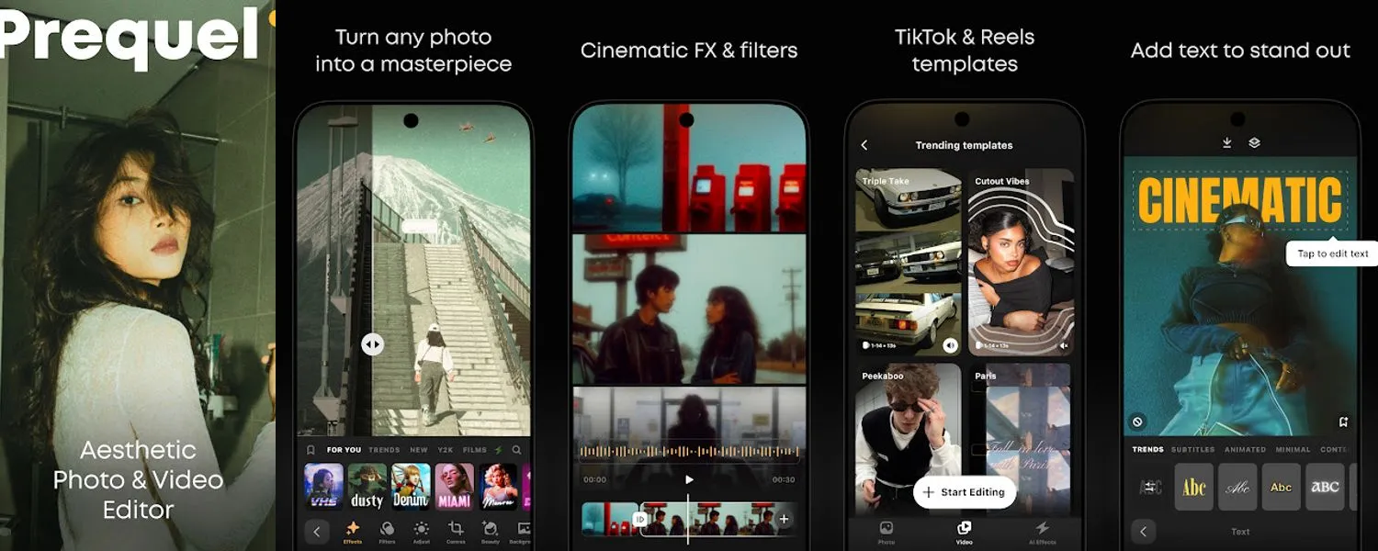Tap the 'Tap to edit text' bubble
1378x551 pixels.
click(1332, 254)
